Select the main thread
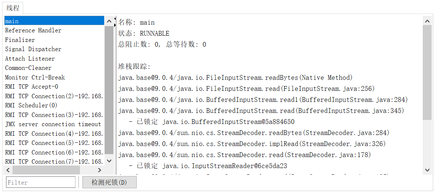This screenshot has height=192, width=436. (x=12, y=21)
